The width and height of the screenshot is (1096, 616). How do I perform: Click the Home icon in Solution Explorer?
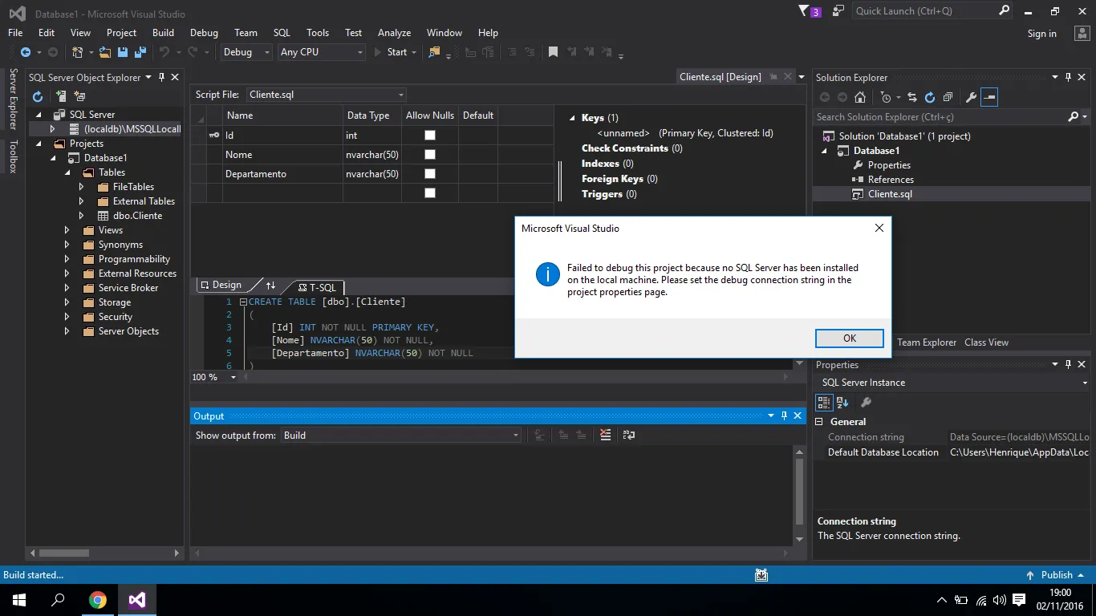[860, 97]
